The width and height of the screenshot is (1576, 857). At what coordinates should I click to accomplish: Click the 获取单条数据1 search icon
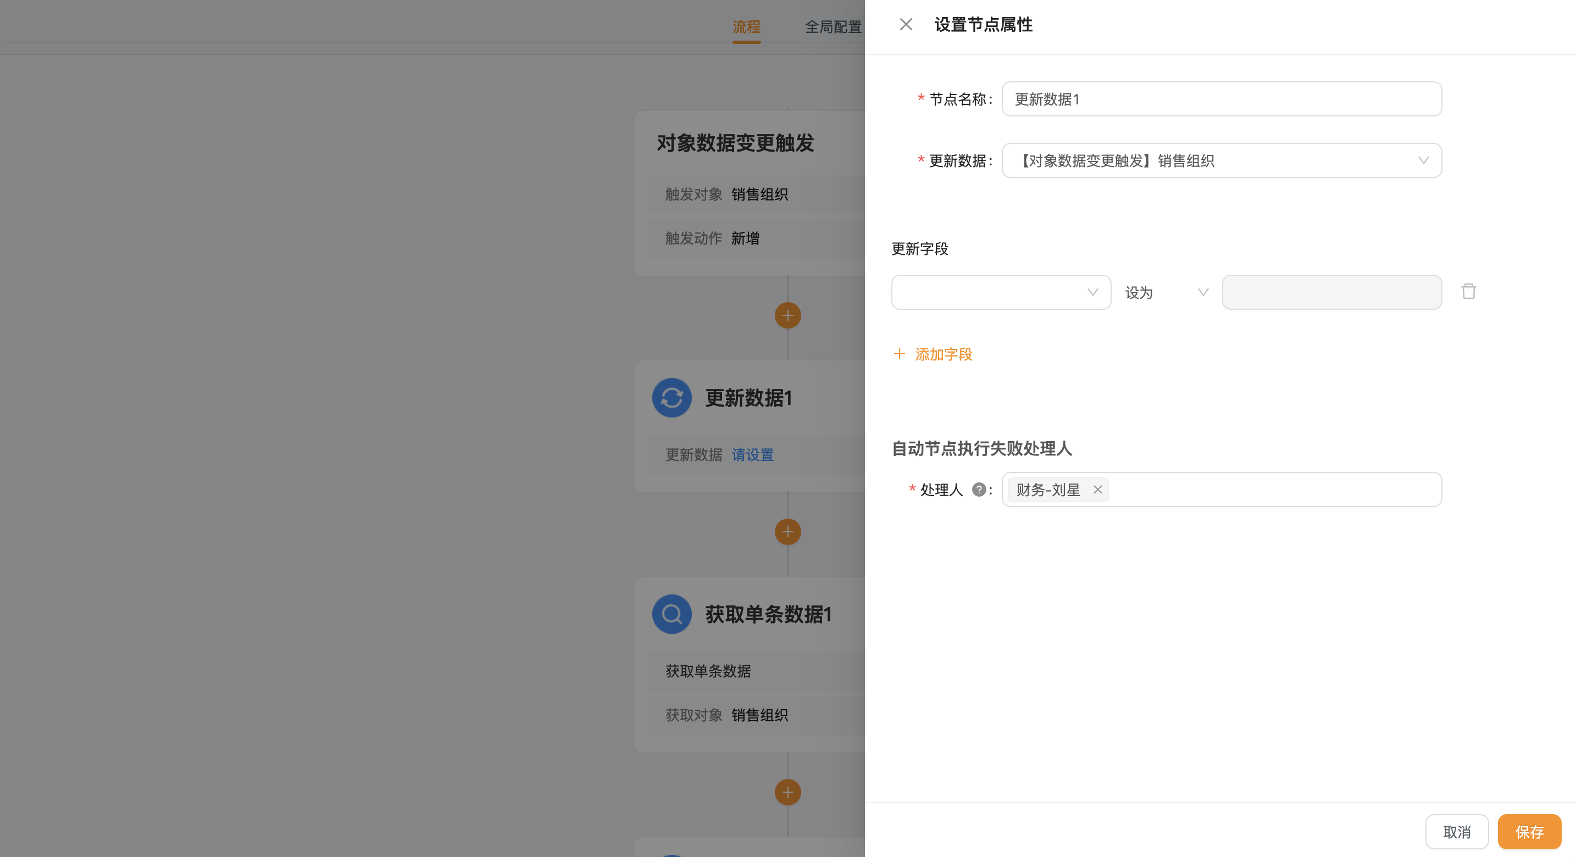672,614
